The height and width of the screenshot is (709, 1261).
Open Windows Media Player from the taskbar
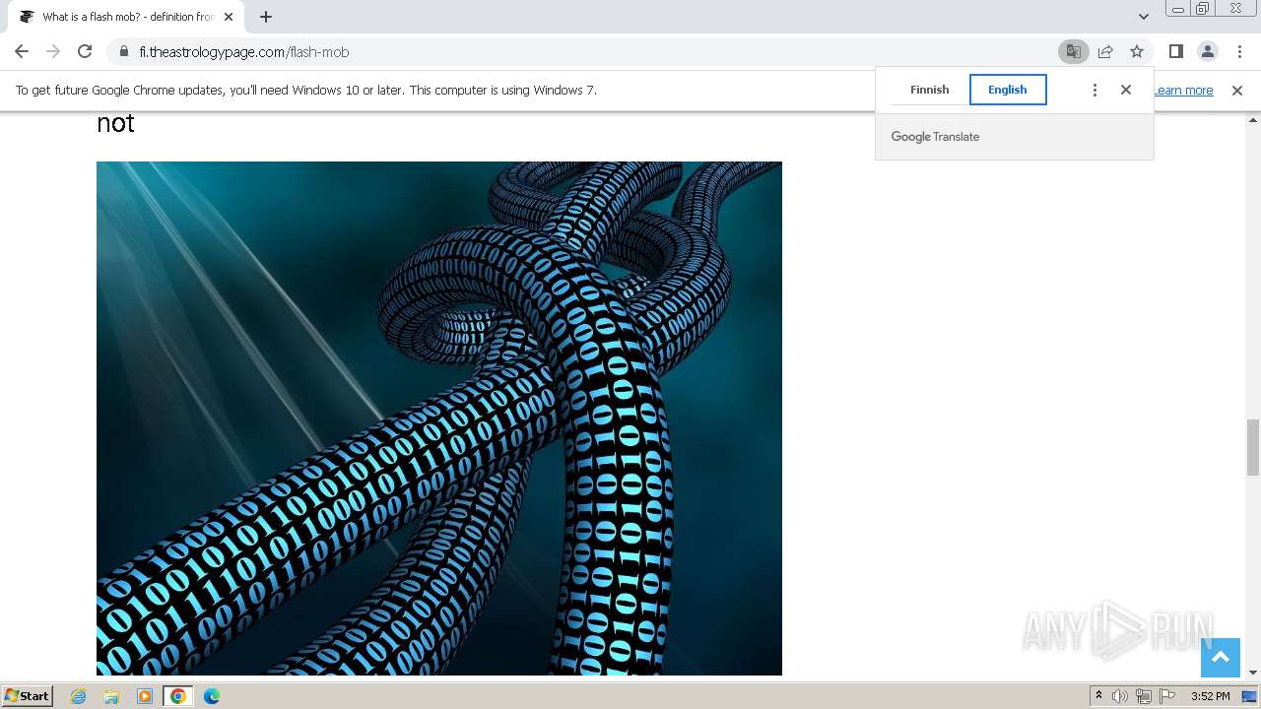(145, 696)
